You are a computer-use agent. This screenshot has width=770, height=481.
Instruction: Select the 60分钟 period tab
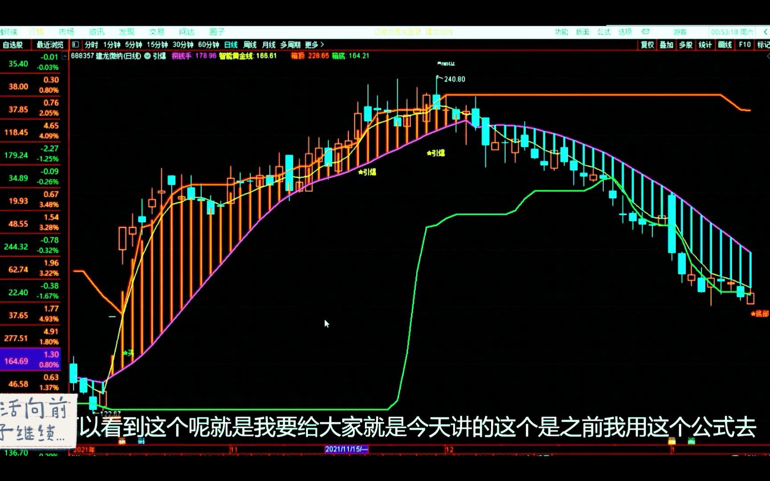[209, 45]
